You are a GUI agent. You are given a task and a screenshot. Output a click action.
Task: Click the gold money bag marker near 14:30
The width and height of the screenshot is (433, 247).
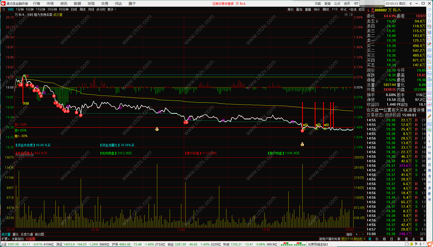(302, 144)
